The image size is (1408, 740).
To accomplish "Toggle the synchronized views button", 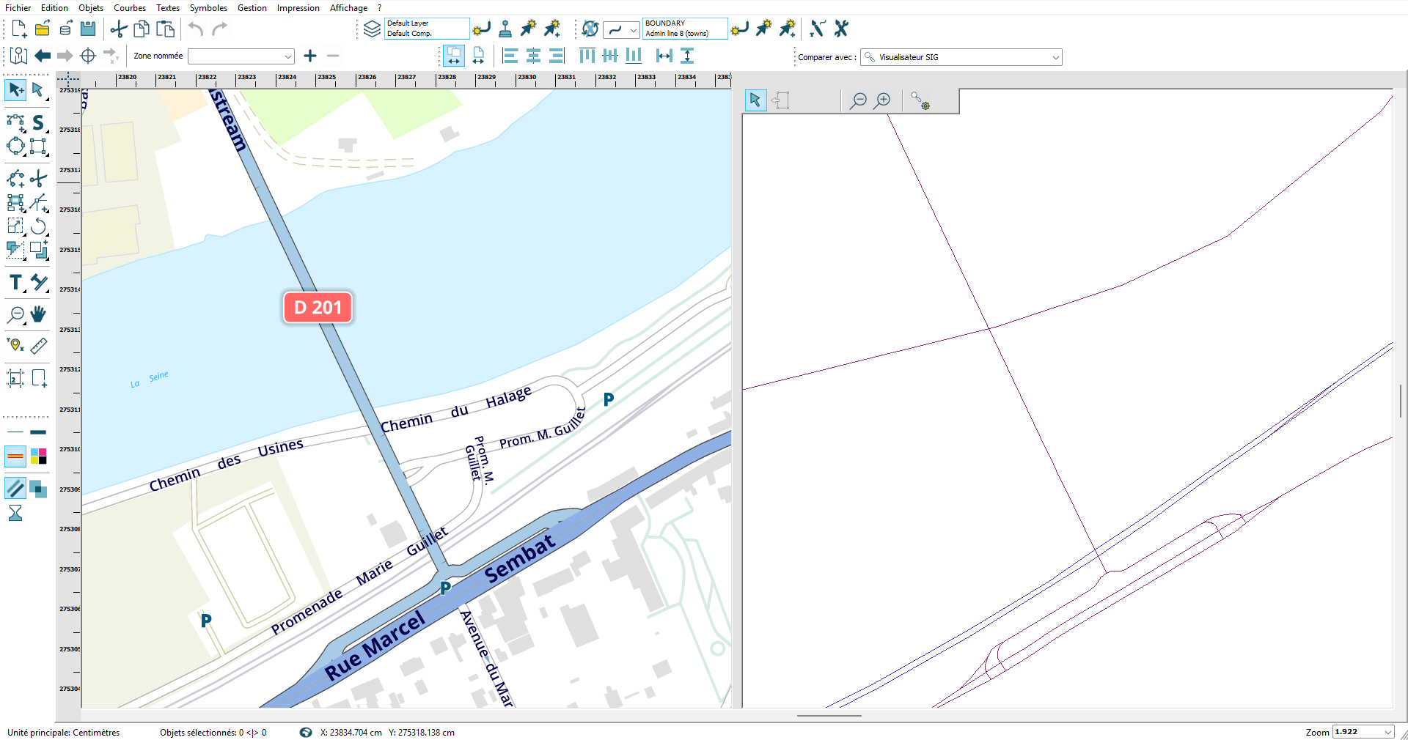I will coord(454,56).
